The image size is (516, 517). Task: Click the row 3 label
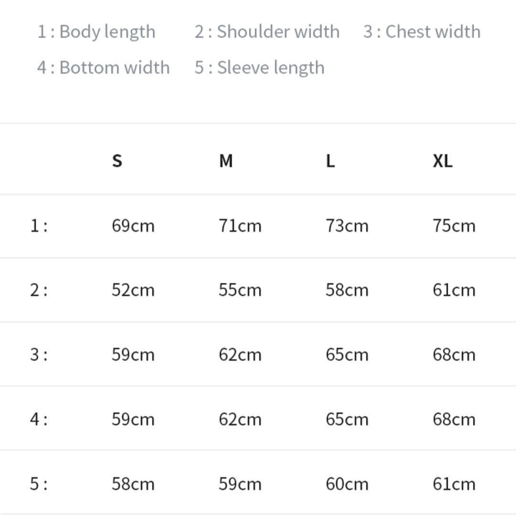[39, 354]
